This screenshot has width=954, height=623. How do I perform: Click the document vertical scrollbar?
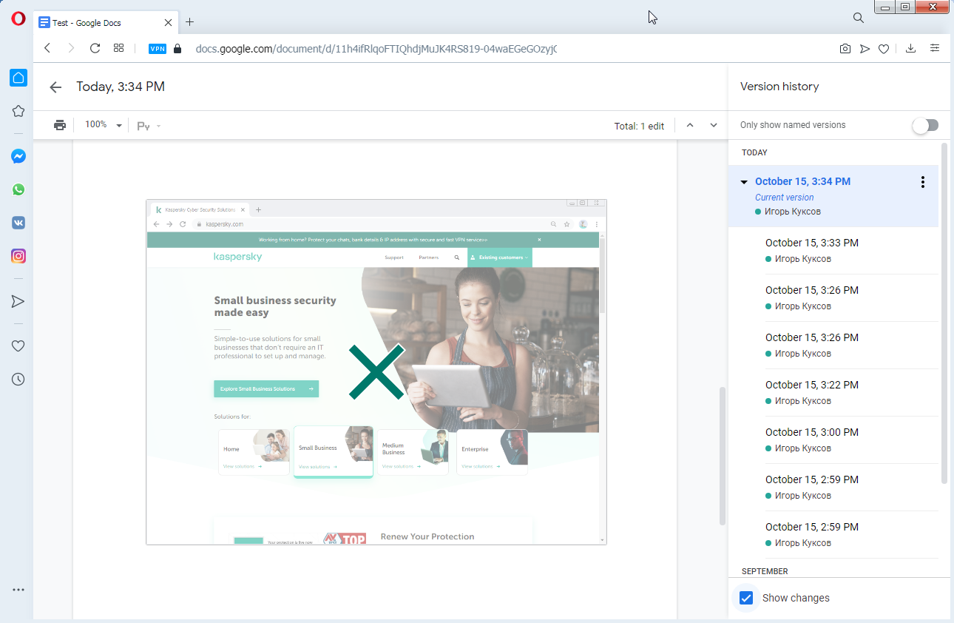pos(723,456)
